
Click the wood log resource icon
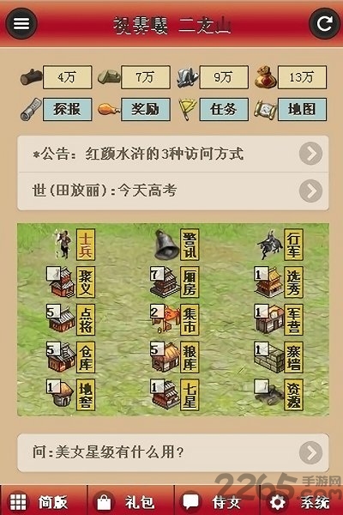[x=31, y=77]
